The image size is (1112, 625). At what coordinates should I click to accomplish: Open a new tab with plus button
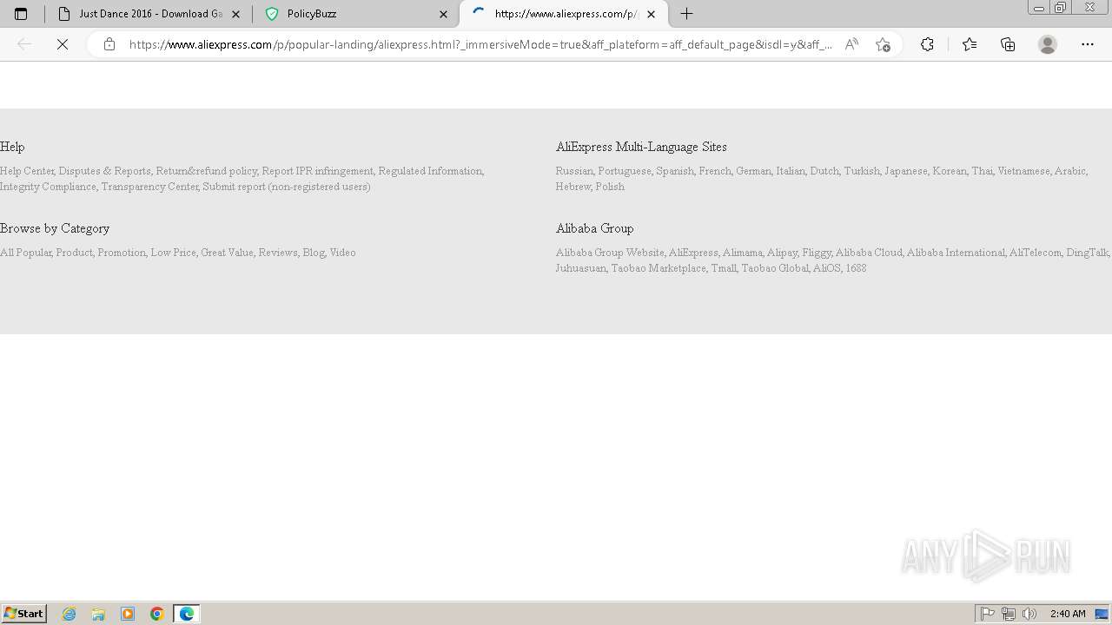click(x=686, y=14)
